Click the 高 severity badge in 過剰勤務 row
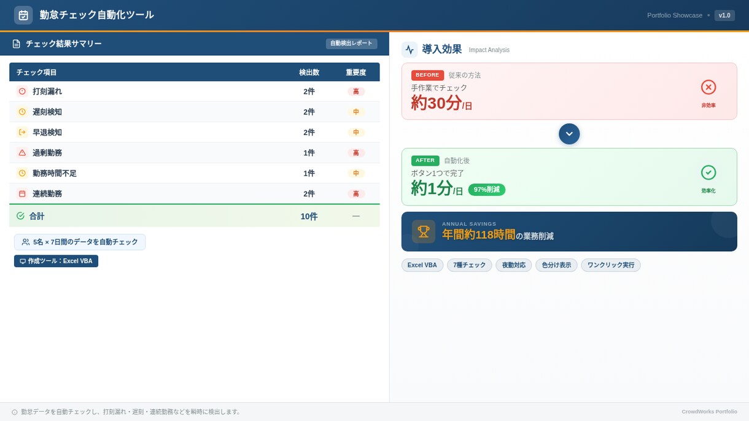 [356, 153]
